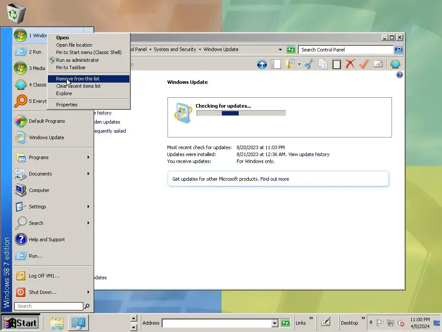Open Default Programs from Start menu
Image resolution: width=442 pixels, height=332 pixels.
click(x=53, y=121)
